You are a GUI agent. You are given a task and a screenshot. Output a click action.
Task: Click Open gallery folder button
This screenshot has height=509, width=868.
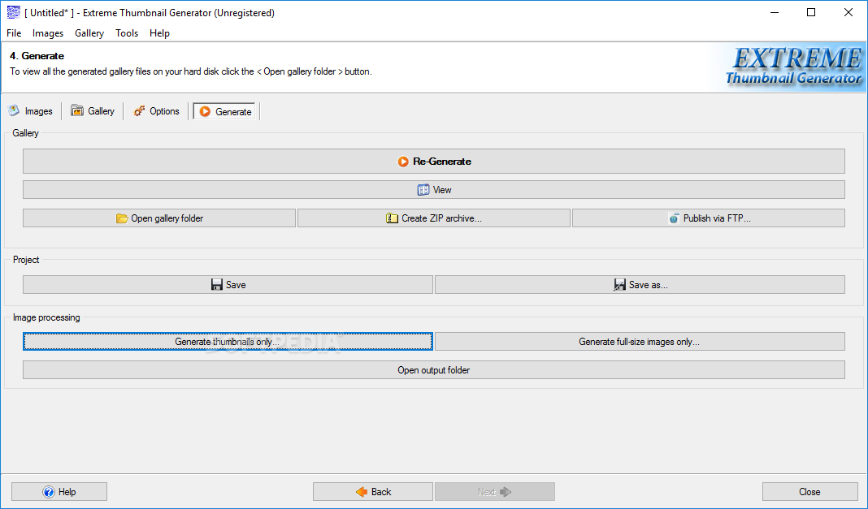point(158,218)
